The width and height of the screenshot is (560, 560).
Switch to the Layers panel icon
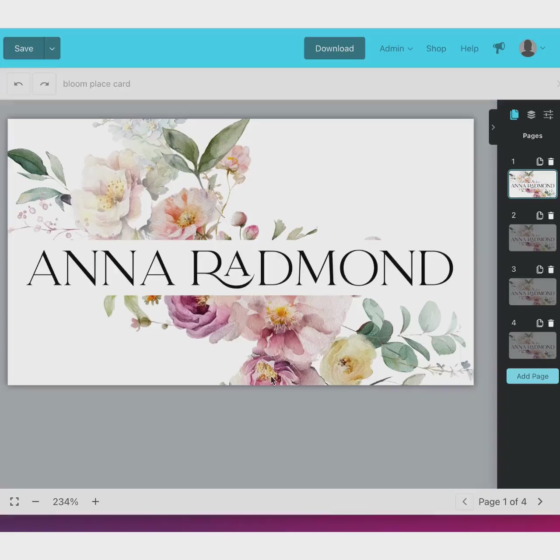pos(531,115)
